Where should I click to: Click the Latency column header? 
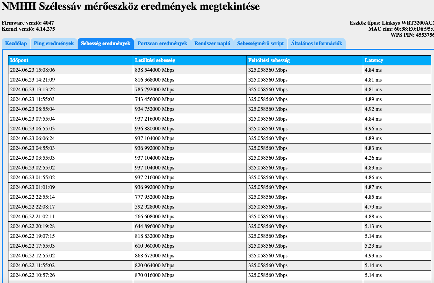click(x=397, y=60)
